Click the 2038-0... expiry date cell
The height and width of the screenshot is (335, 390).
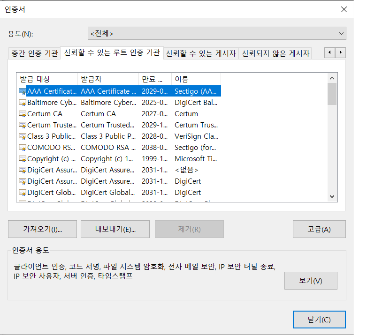tap(155, 148)
